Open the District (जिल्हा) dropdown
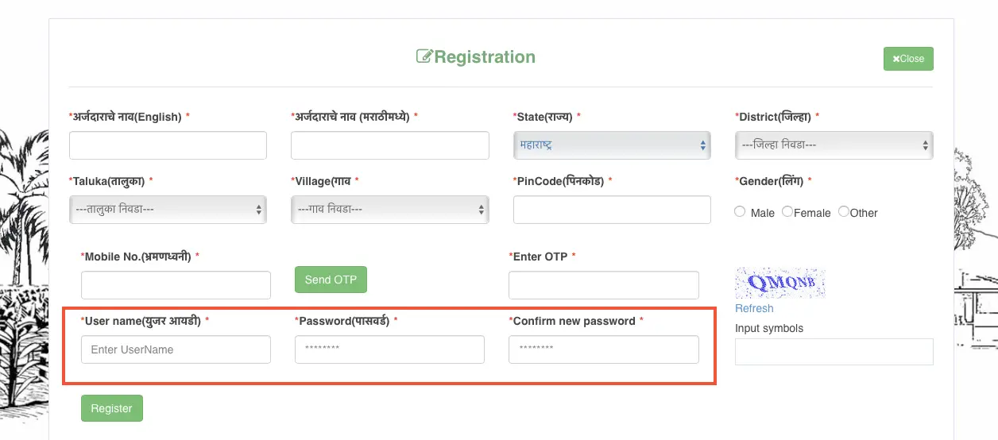Viewport: 998px width, 440px height. pos(834,145)
